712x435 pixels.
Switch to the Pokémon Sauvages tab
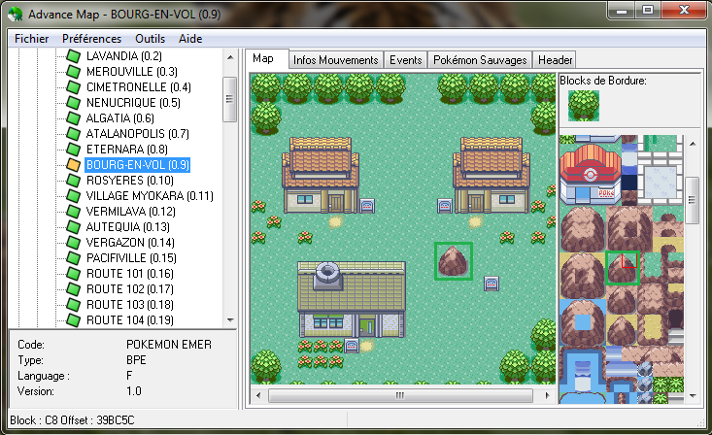(481, 60)
